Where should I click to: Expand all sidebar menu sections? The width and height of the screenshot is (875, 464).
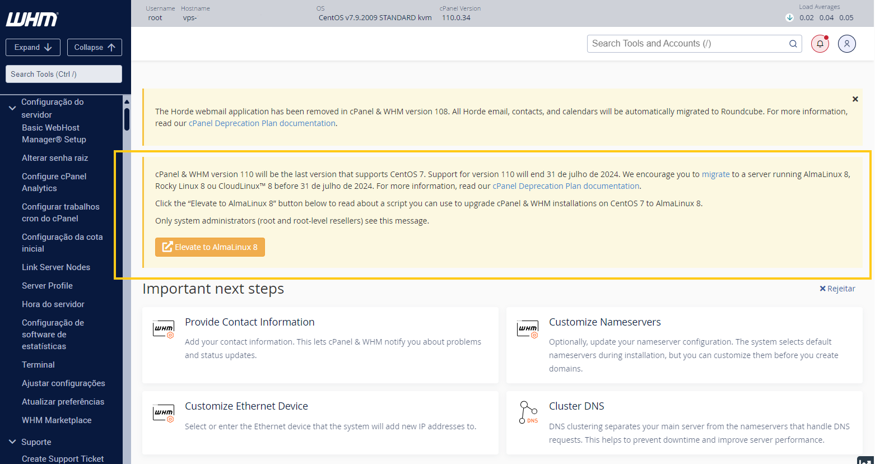click(33, 48)
